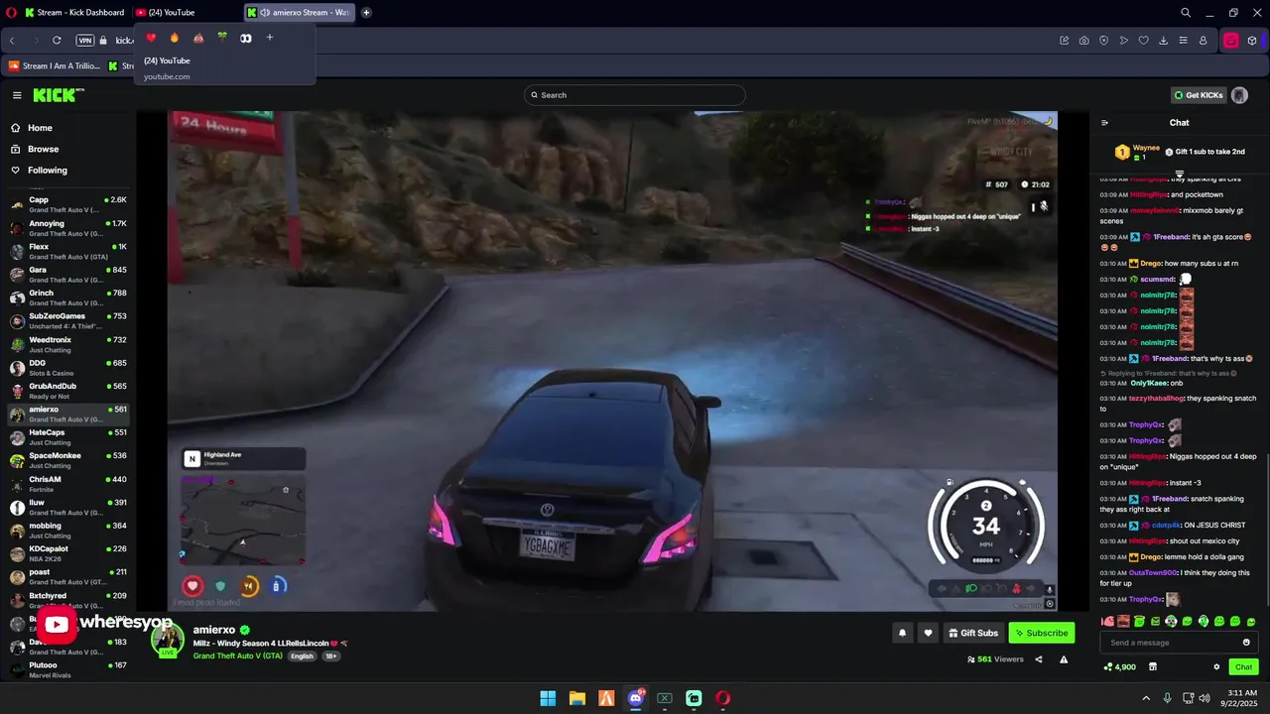Open the Kick hamburger menu
The height and width of the screenshot is (714, 1270).
[x=17, y=95]
